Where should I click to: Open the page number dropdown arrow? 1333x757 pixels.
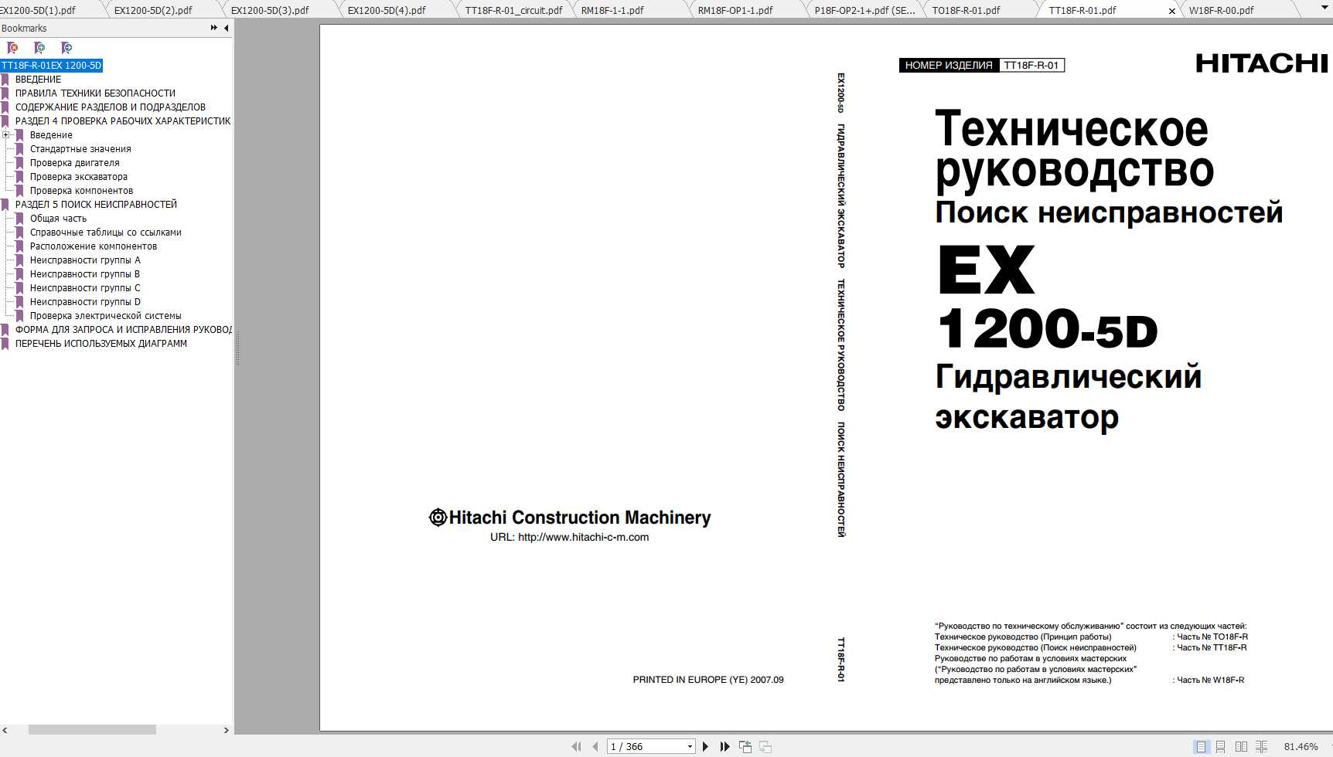click(690, 746)
